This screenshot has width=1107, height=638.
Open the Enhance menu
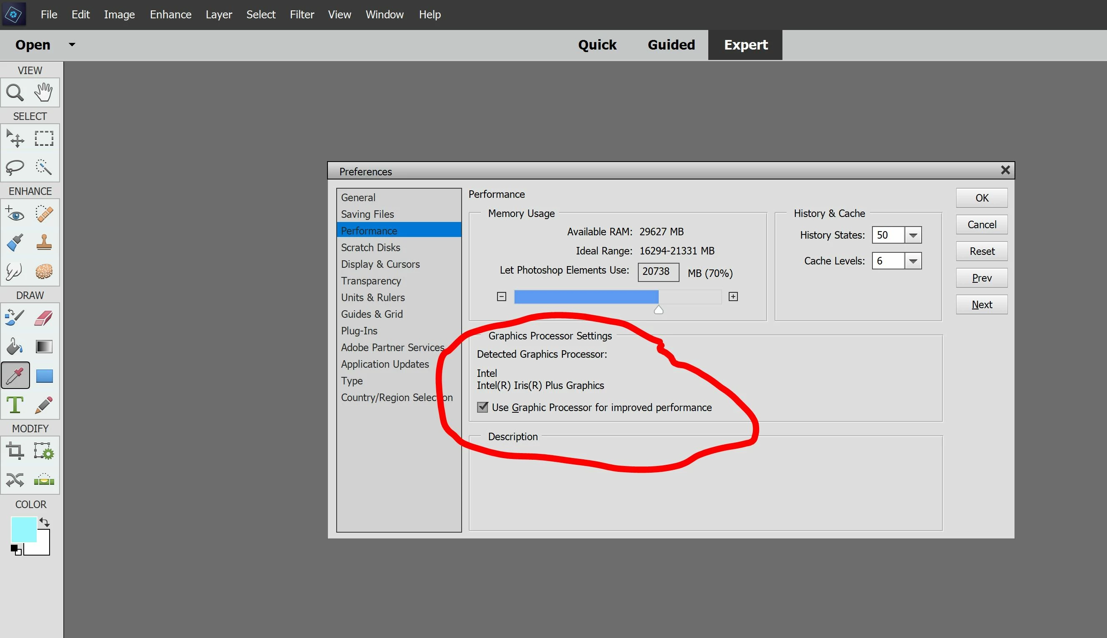point(170,15)
